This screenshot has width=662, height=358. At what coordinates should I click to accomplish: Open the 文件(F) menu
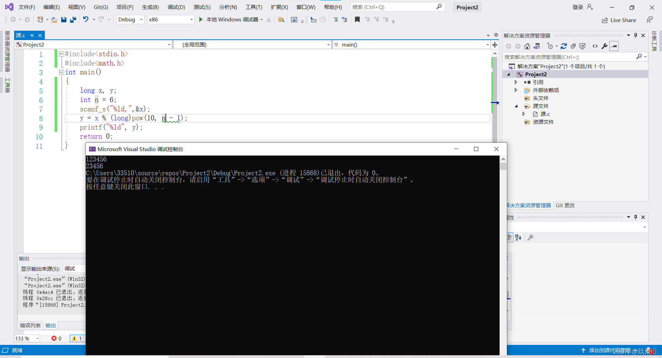27,7
